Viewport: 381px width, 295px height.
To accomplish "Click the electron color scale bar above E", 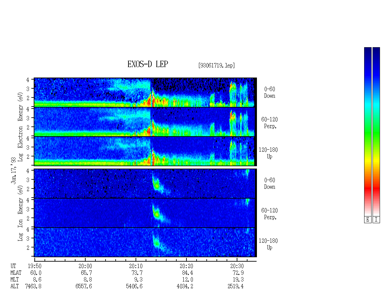I will (368, 131).
